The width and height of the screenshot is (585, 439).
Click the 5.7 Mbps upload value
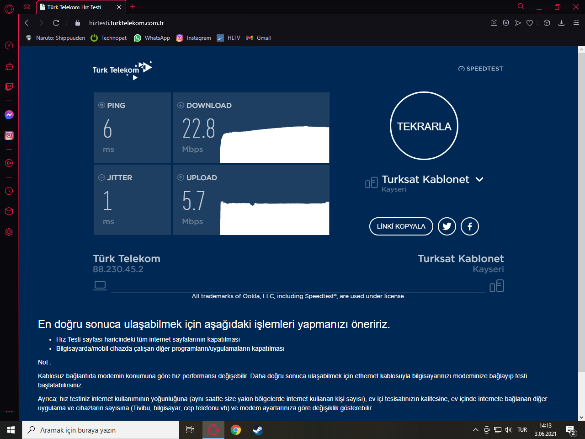click(194, 201)
